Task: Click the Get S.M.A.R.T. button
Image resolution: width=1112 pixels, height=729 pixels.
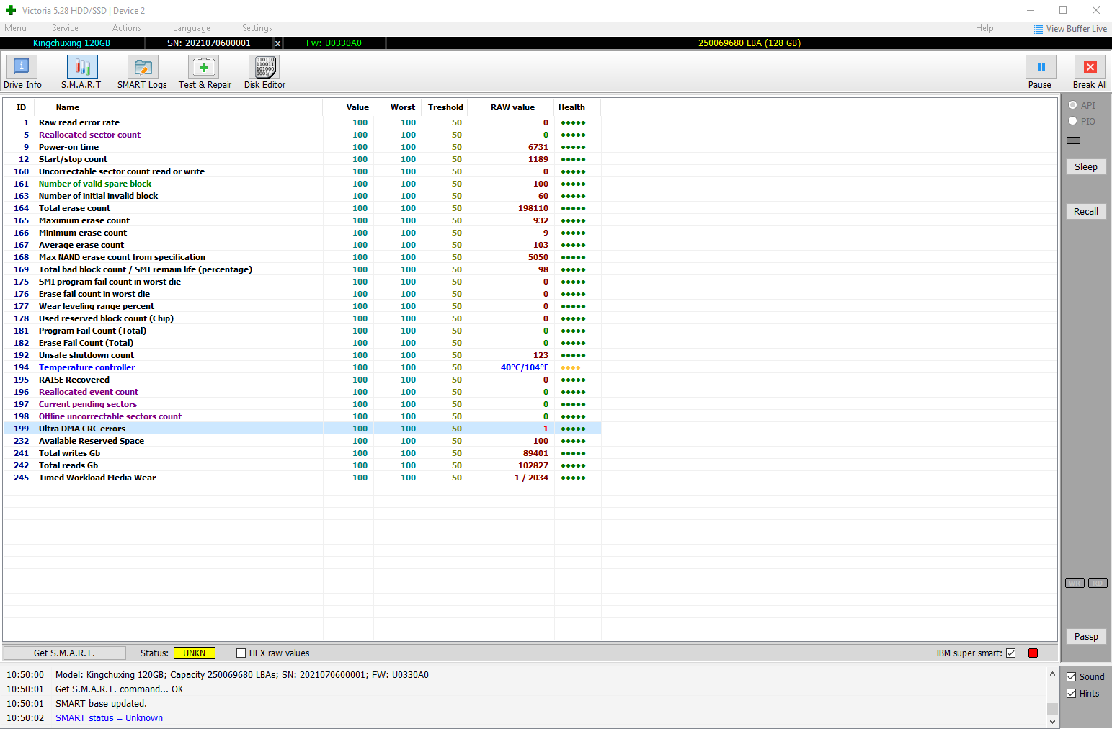Action: click(65, 653)
